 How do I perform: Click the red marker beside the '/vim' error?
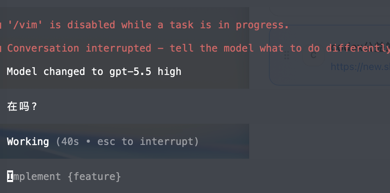click(x=1, y=25)
